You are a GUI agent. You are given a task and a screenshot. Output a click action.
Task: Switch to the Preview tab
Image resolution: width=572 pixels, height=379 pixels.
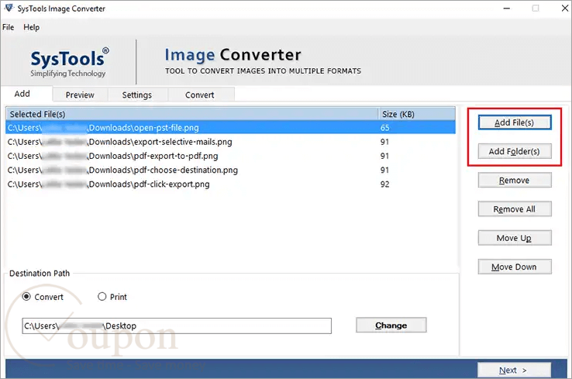[x=80, y=95]
